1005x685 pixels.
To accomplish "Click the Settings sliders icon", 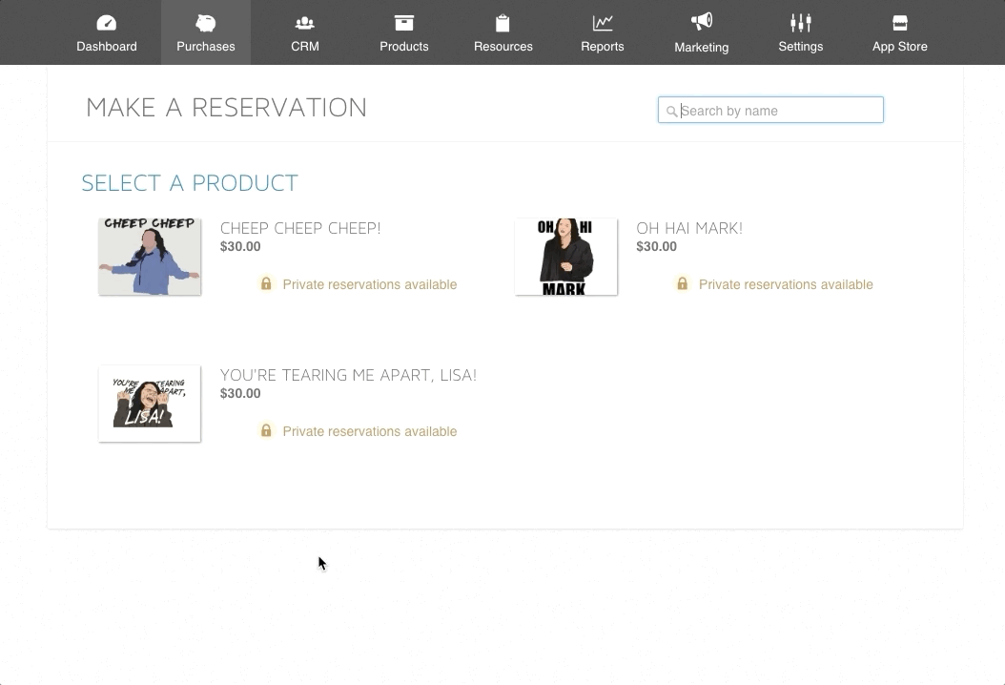I will tap(801, 23).
